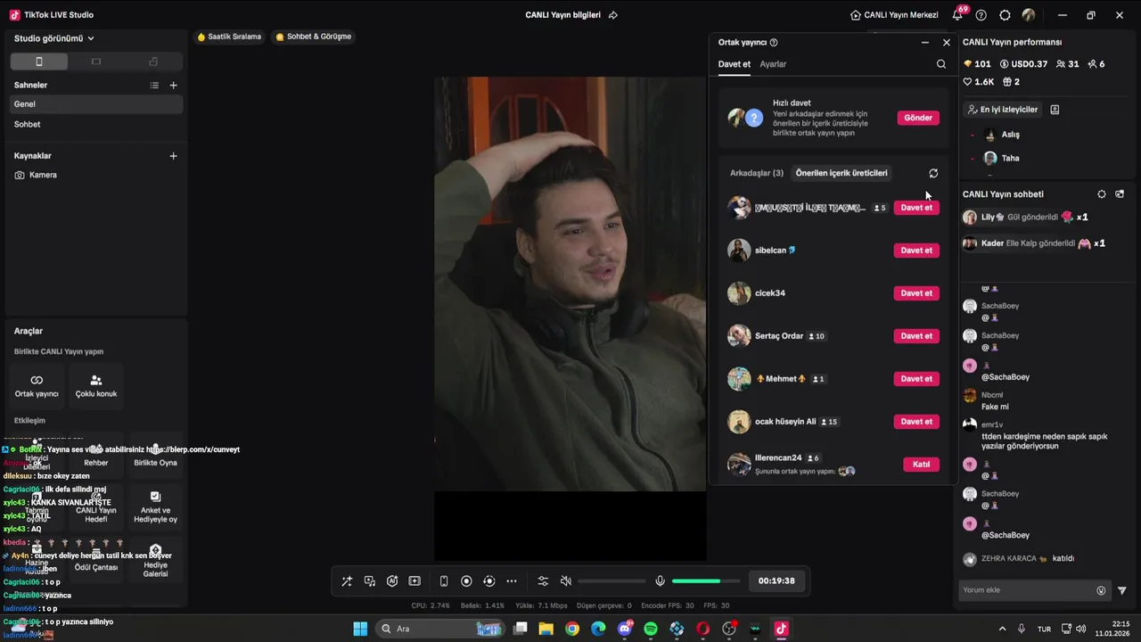Expand the Studio görünümü dropdown
This screenshot has height=642, width=1141.
[x=53, y=38]
